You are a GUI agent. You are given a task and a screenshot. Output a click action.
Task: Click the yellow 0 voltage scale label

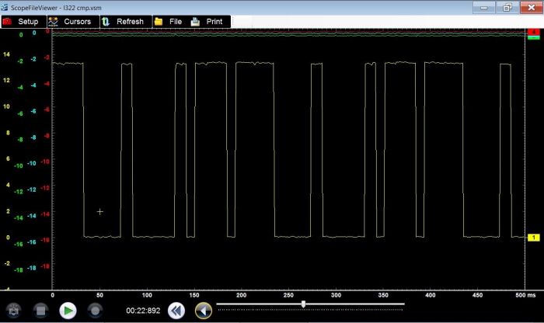point(8,238)
